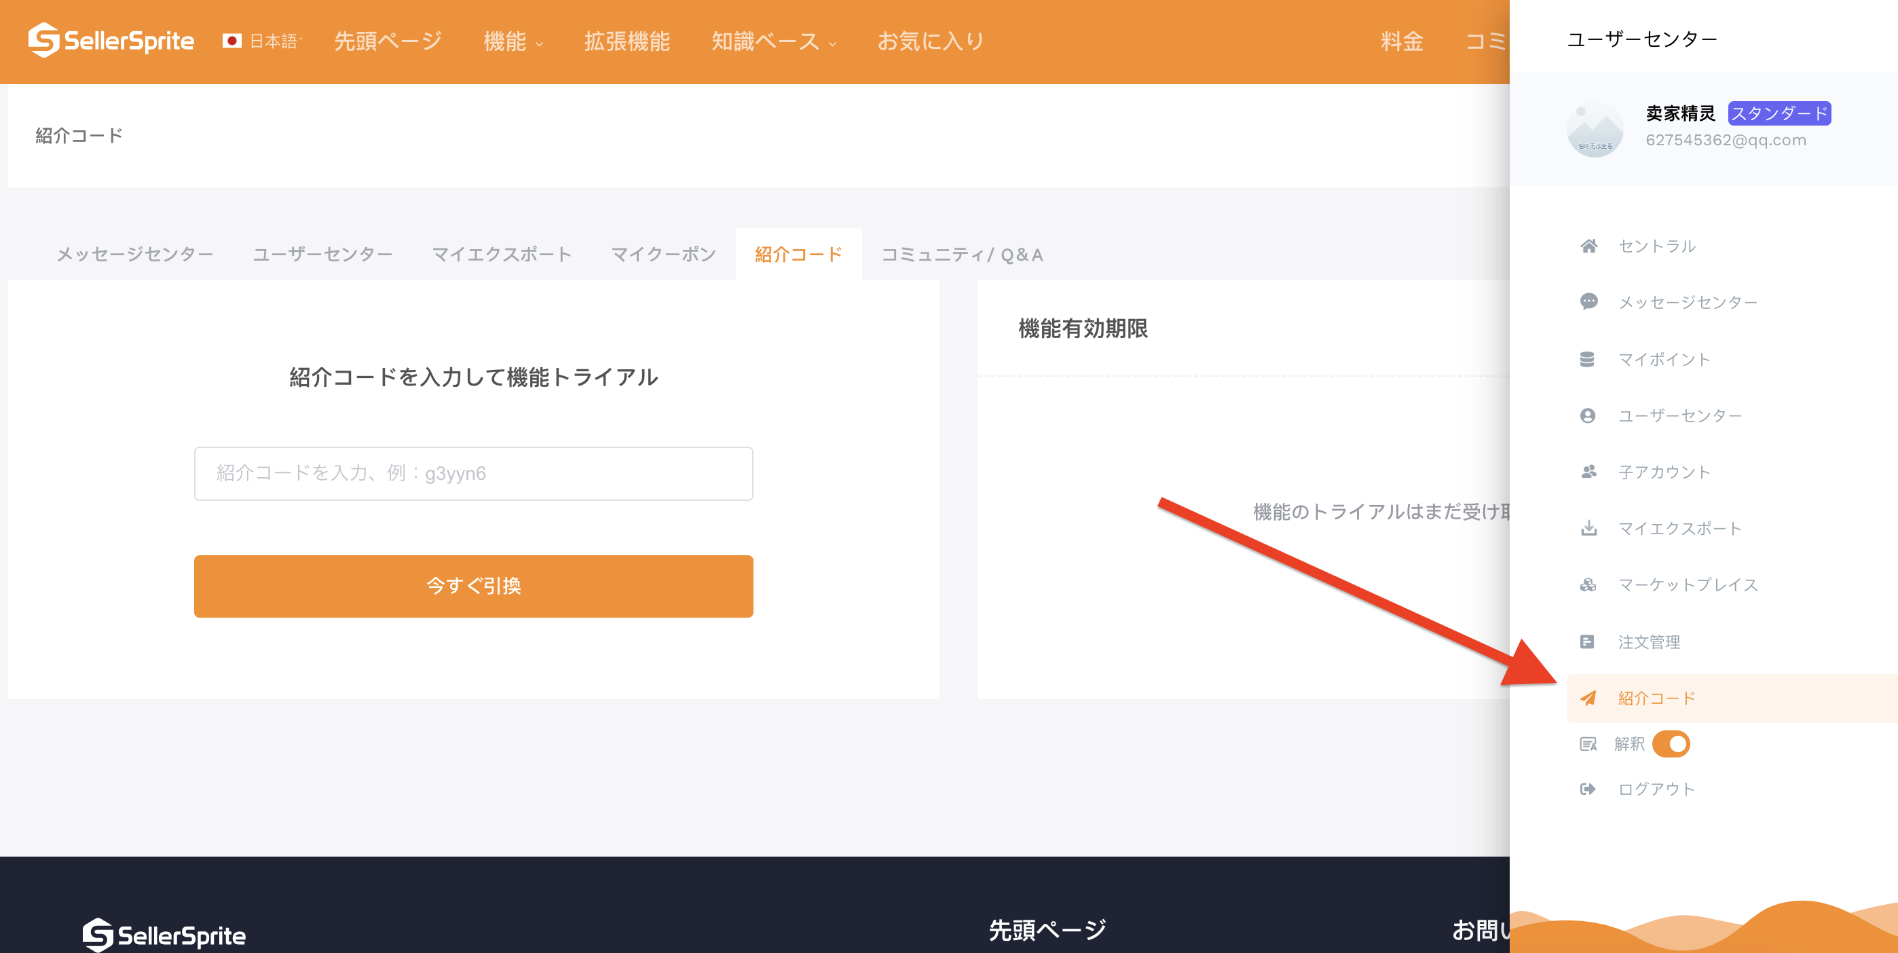
Task: Open 先頭ページ in the top navigation
Action: click(388, 41)
